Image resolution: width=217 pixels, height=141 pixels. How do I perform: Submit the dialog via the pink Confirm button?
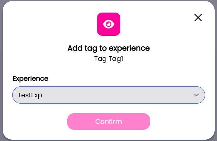pos(109,121)
